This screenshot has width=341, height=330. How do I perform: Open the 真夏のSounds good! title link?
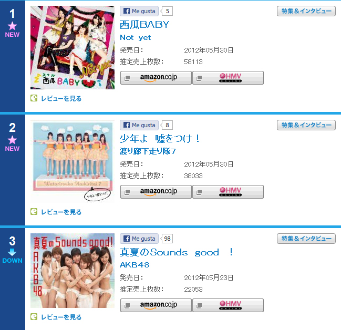click(177, 252)
